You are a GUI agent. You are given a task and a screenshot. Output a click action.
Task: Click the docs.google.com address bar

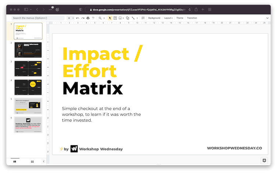pos(138,10)
